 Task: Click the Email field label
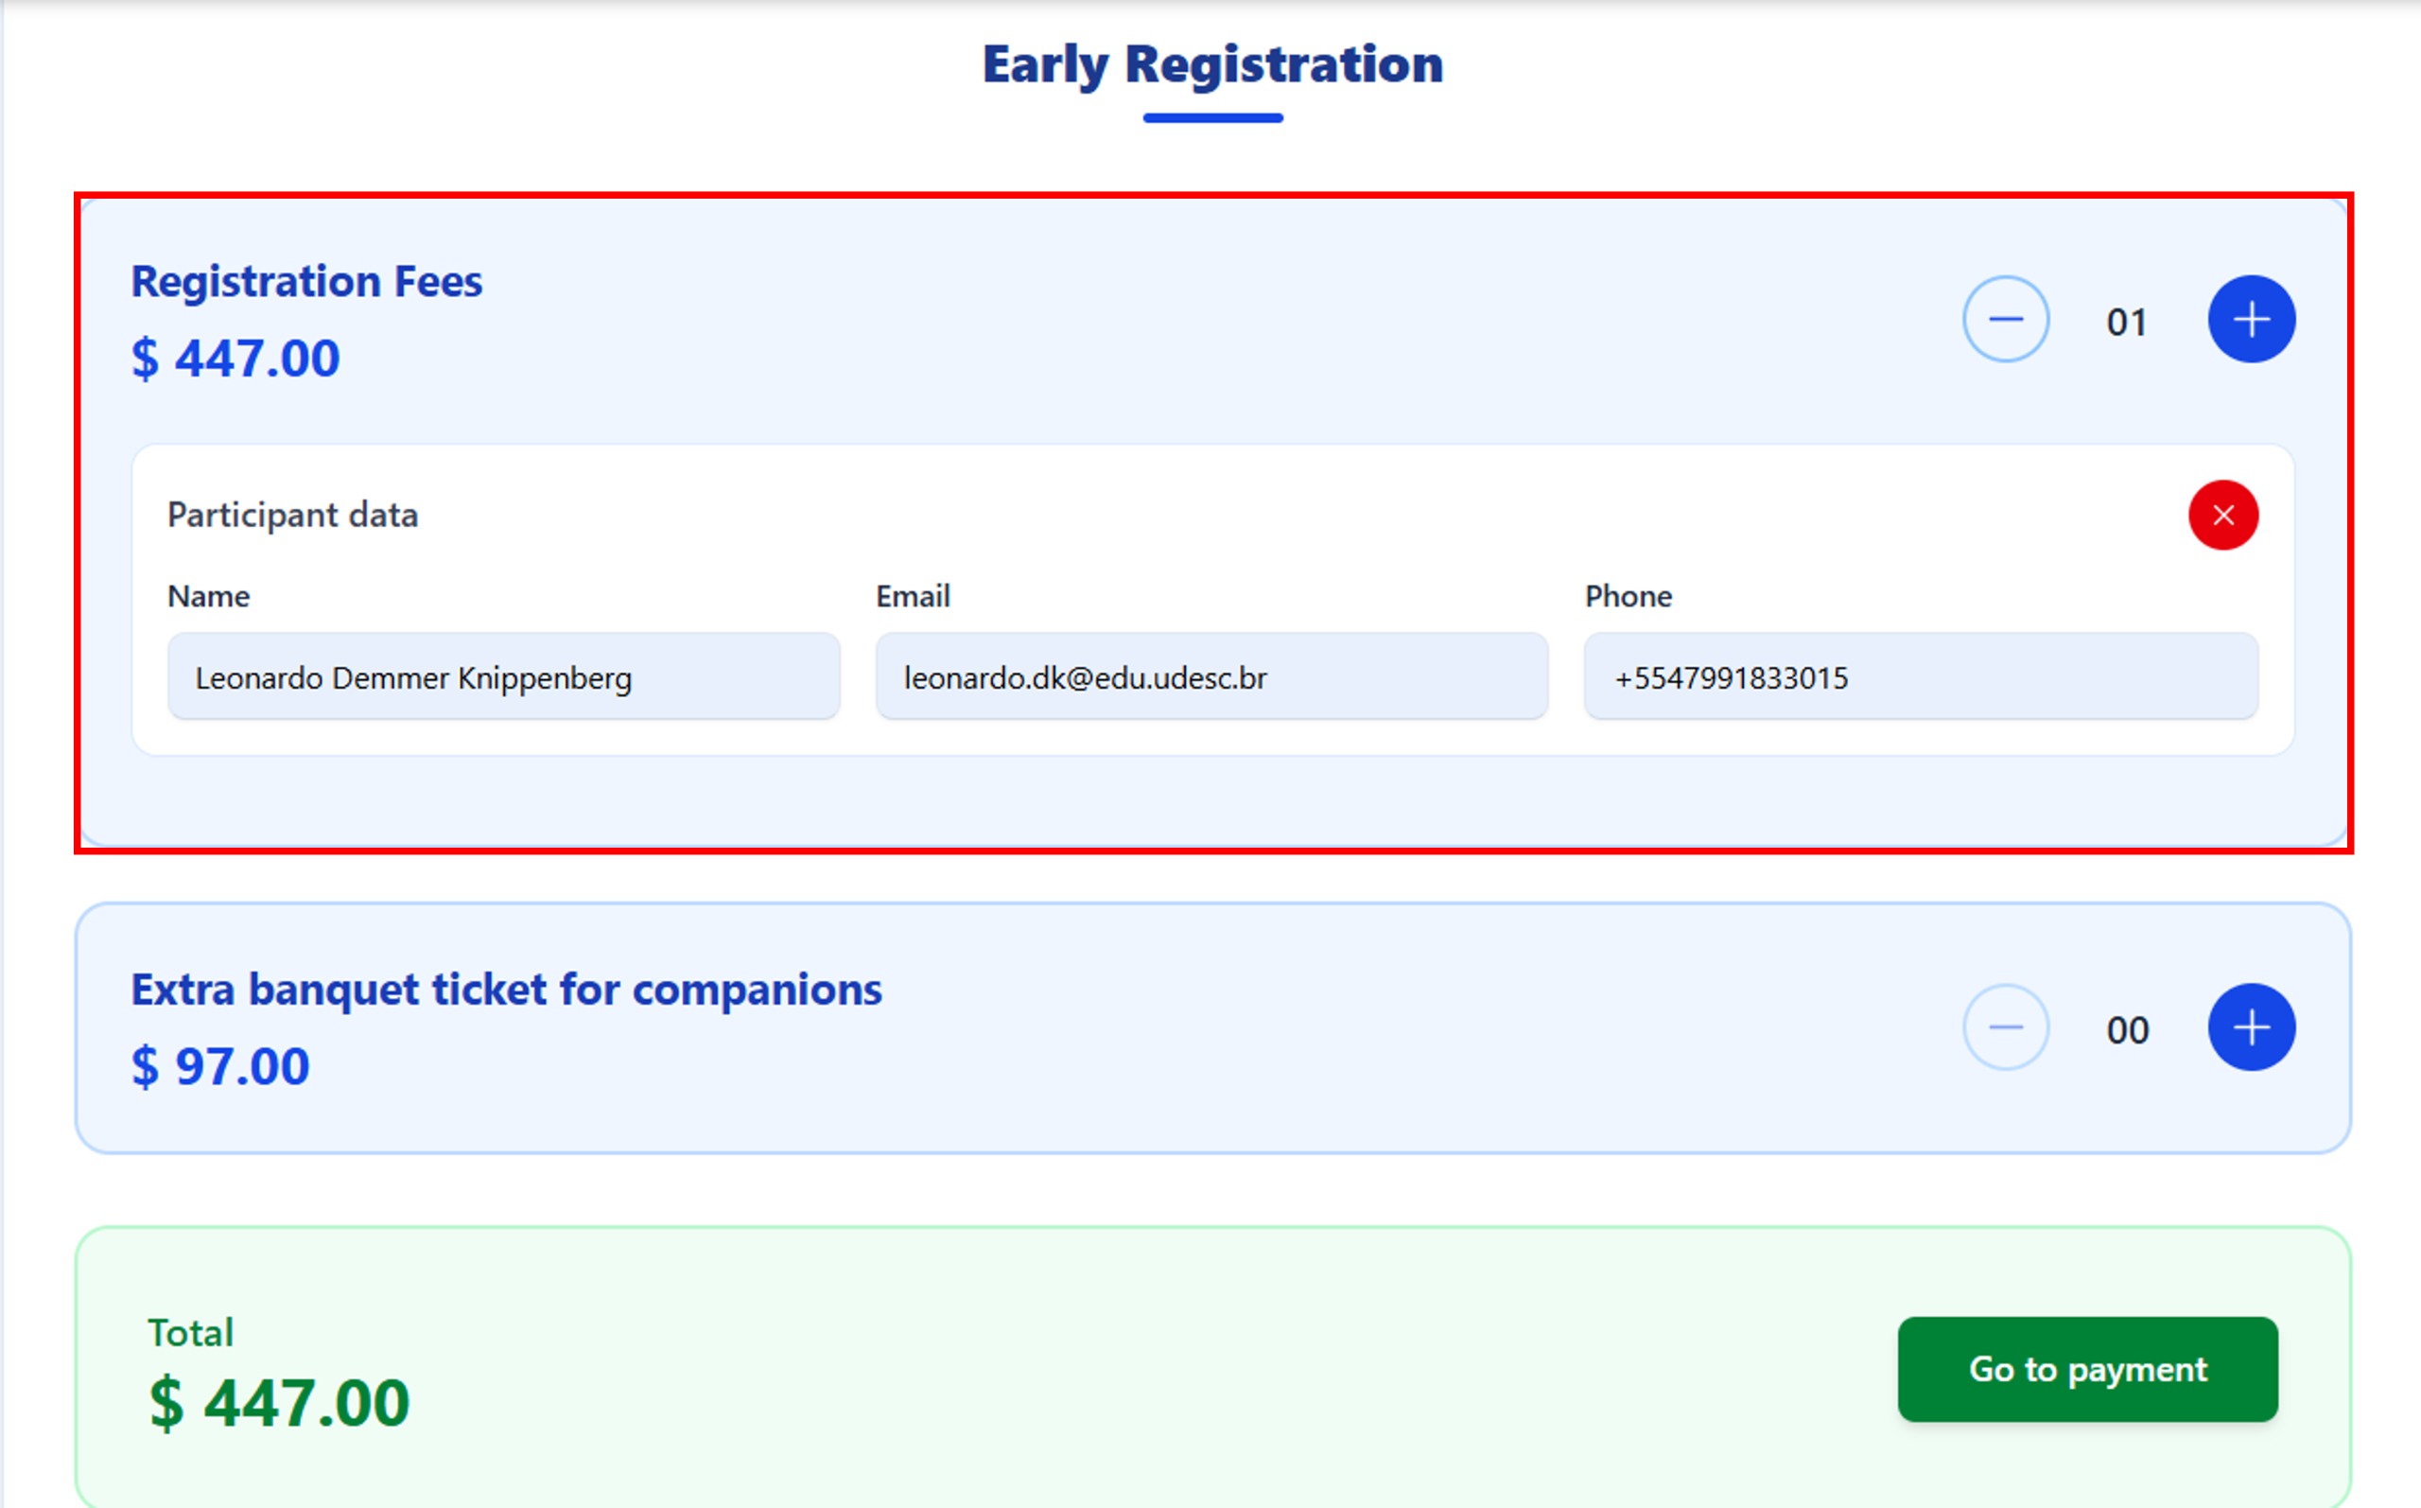tap(913, 596)
